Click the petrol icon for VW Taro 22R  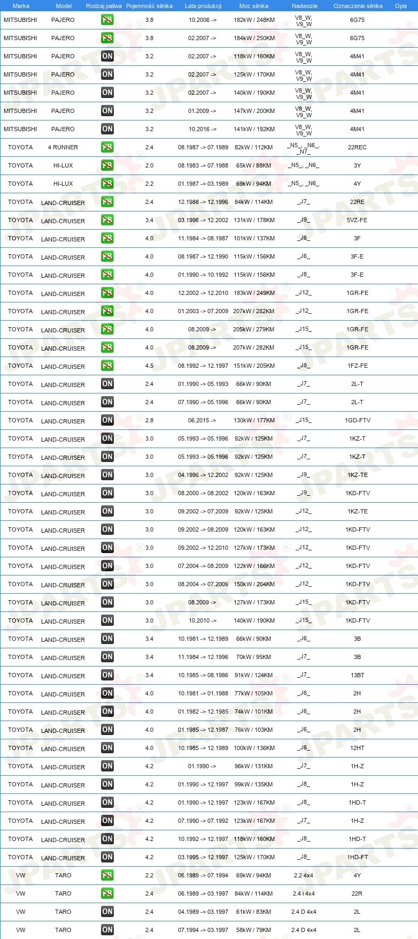point(107,893)
